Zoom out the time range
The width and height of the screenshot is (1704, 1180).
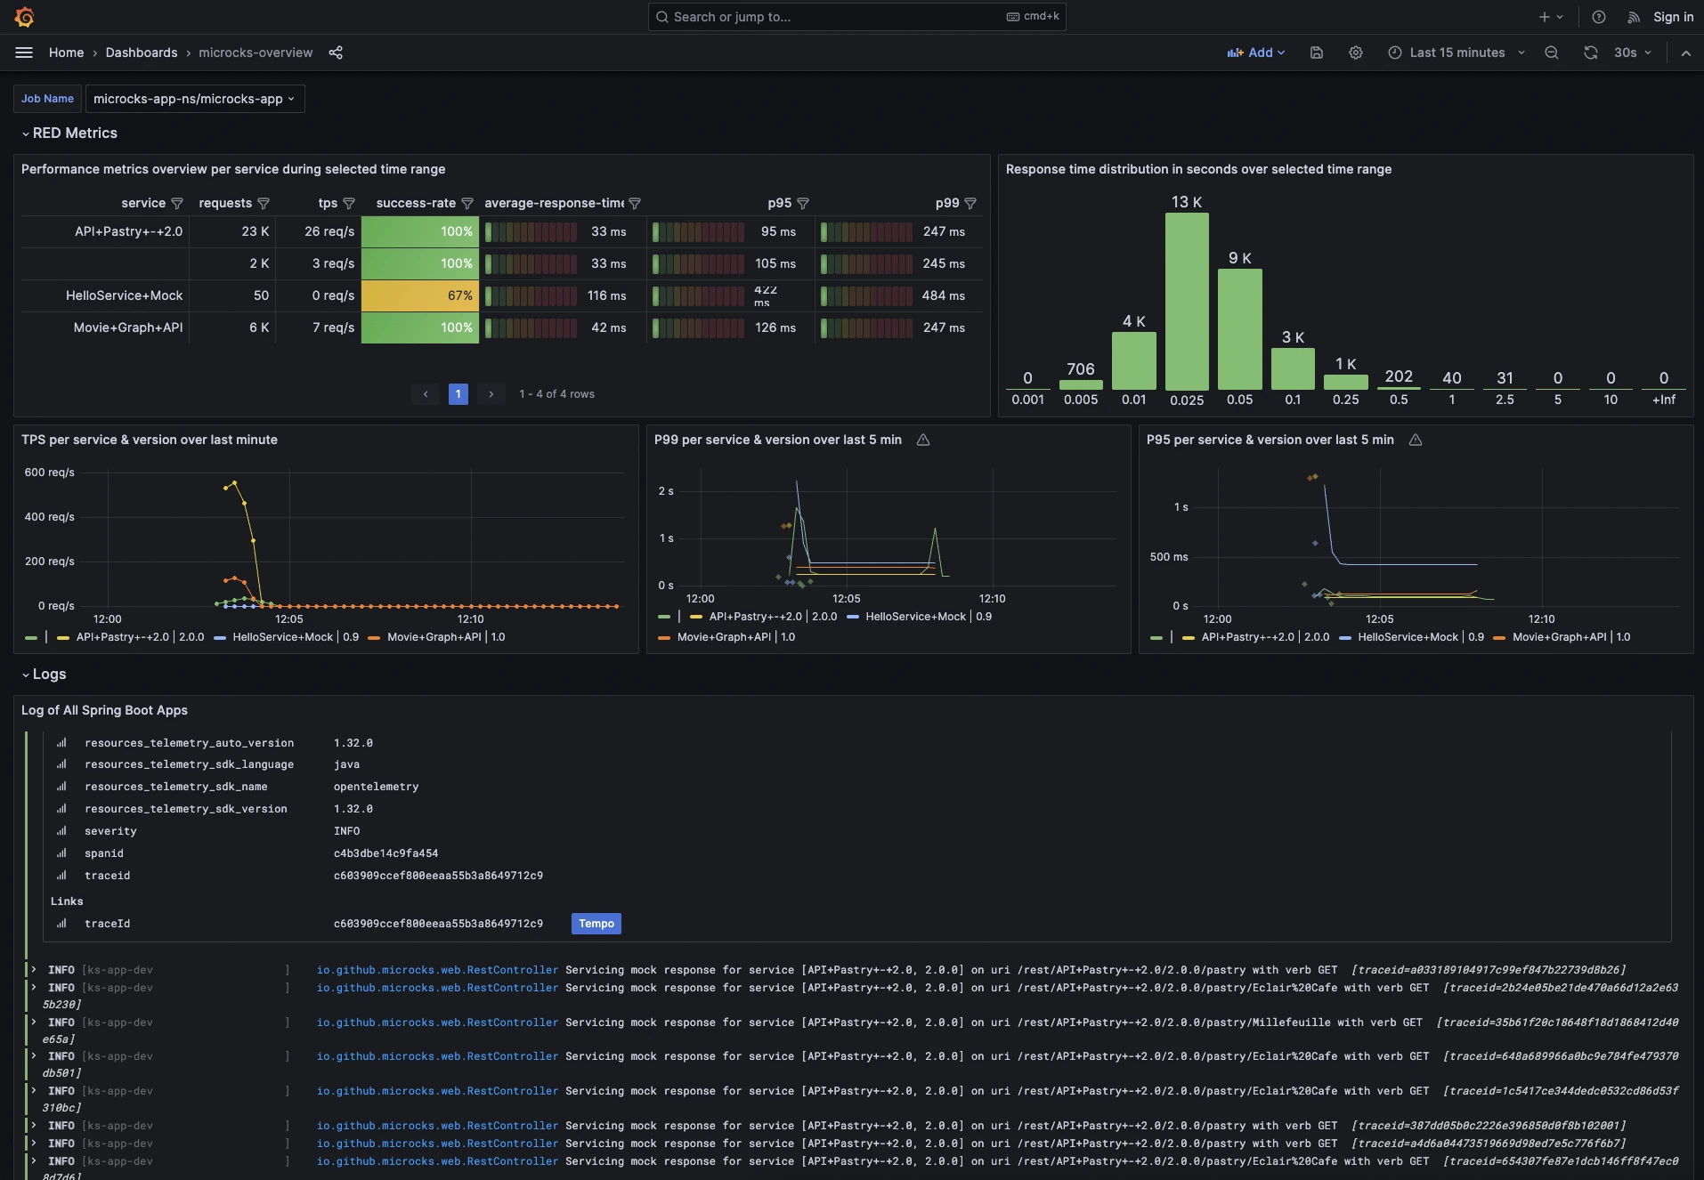click(x=1551, y=53)
